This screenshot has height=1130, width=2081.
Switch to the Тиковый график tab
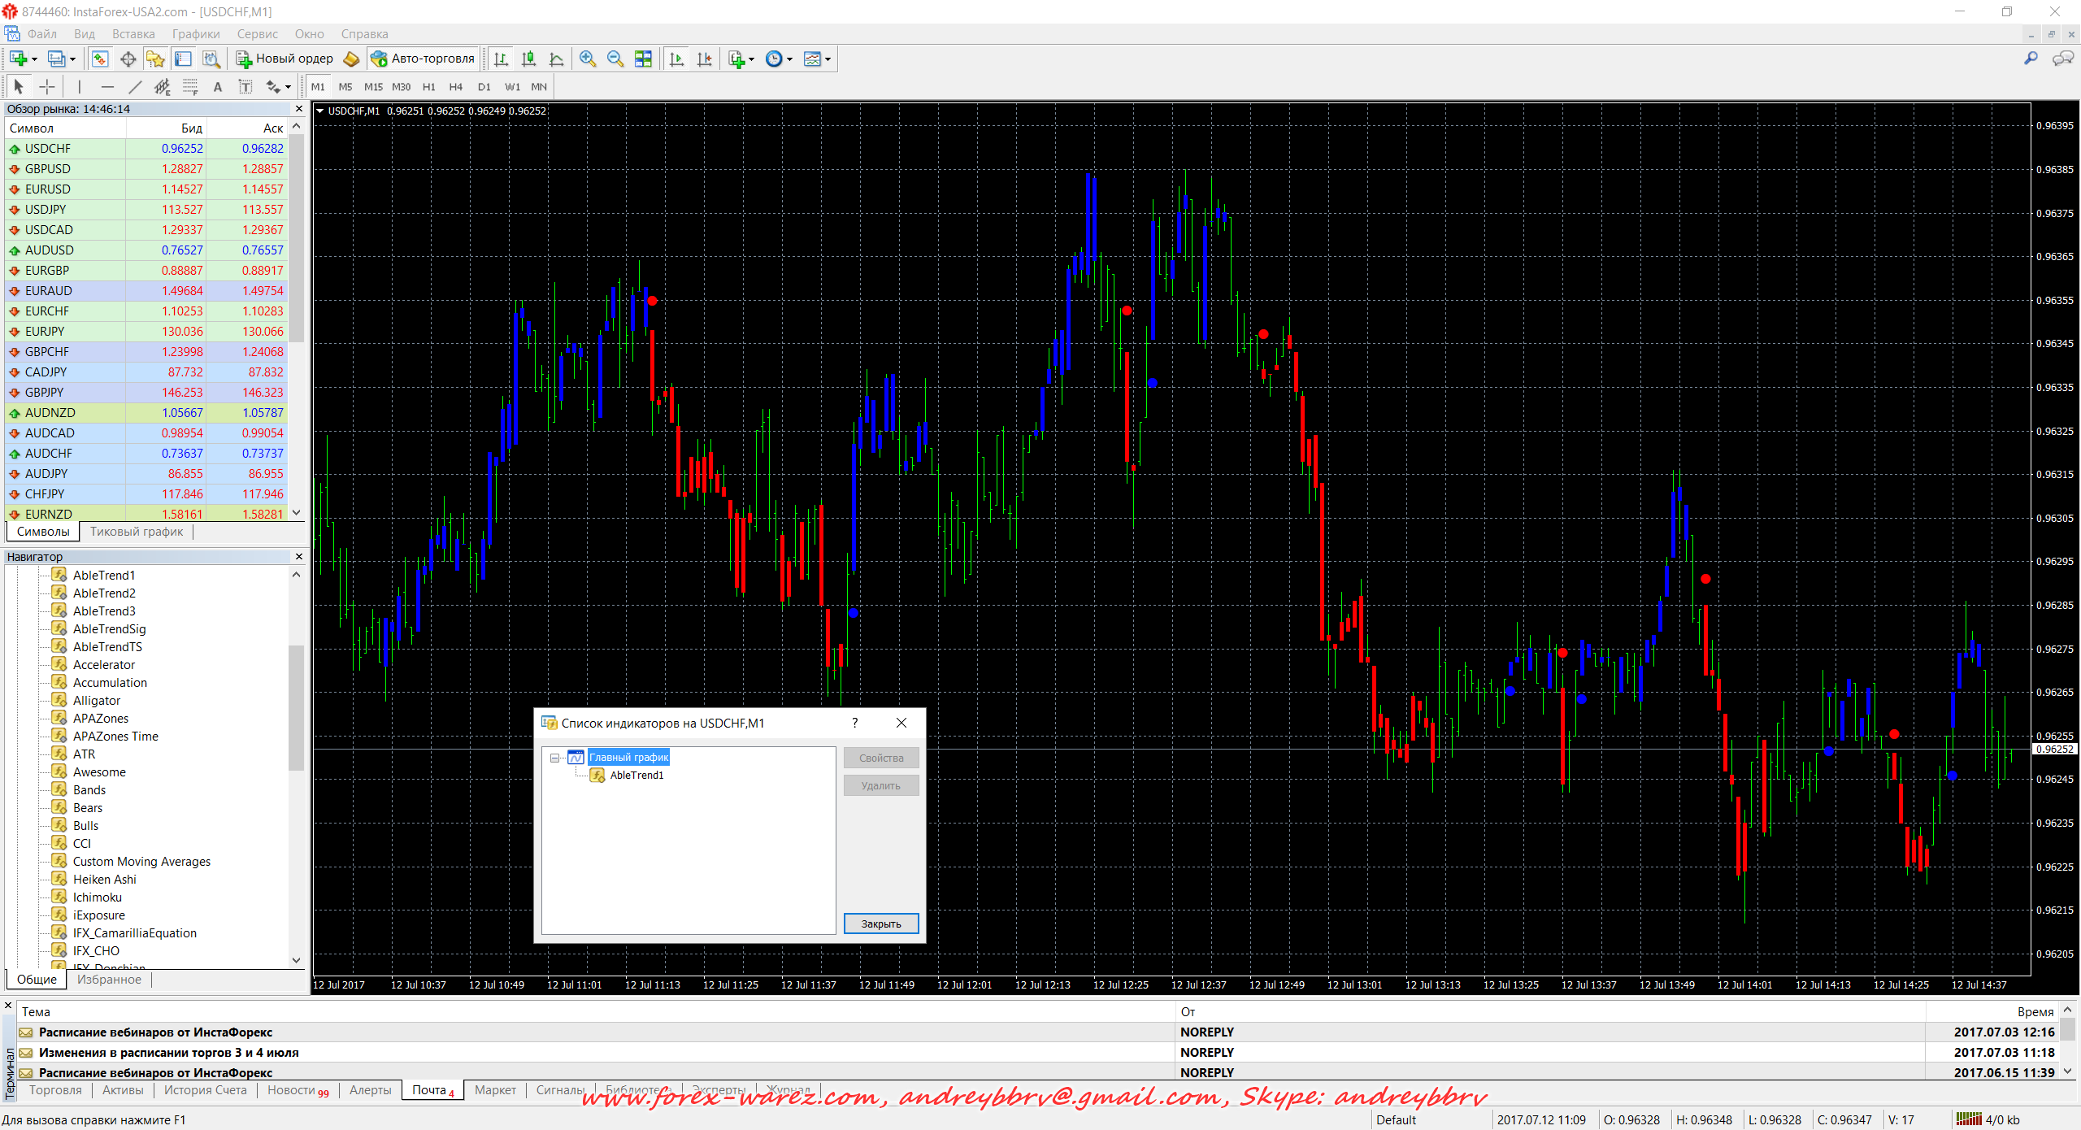pyautogui.click(x=137, y=532)
